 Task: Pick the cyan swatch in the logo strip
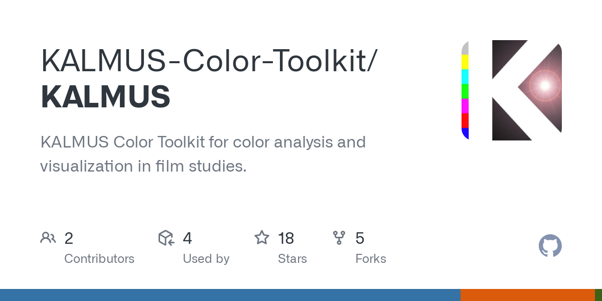(x=465, y=77)
